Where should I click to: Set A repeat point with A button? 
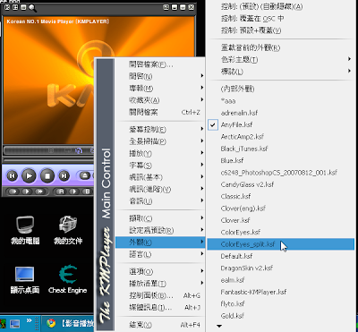click(61, 192)
